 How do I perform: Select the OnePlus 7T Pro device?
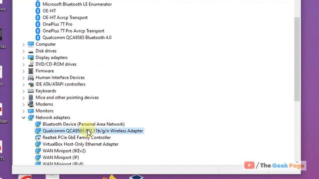pos(57,24)
